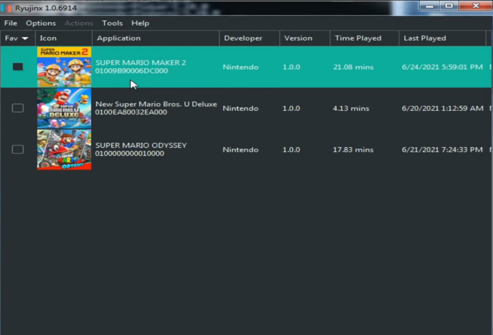493x335 pixels.
Task: Select the New Super Mario Bros. U Deluxe title
Action: click(156, 104)
